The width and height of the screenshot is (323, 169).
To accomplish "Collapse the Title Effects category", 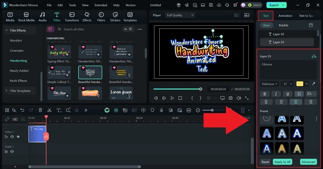I will pos(6,31).
